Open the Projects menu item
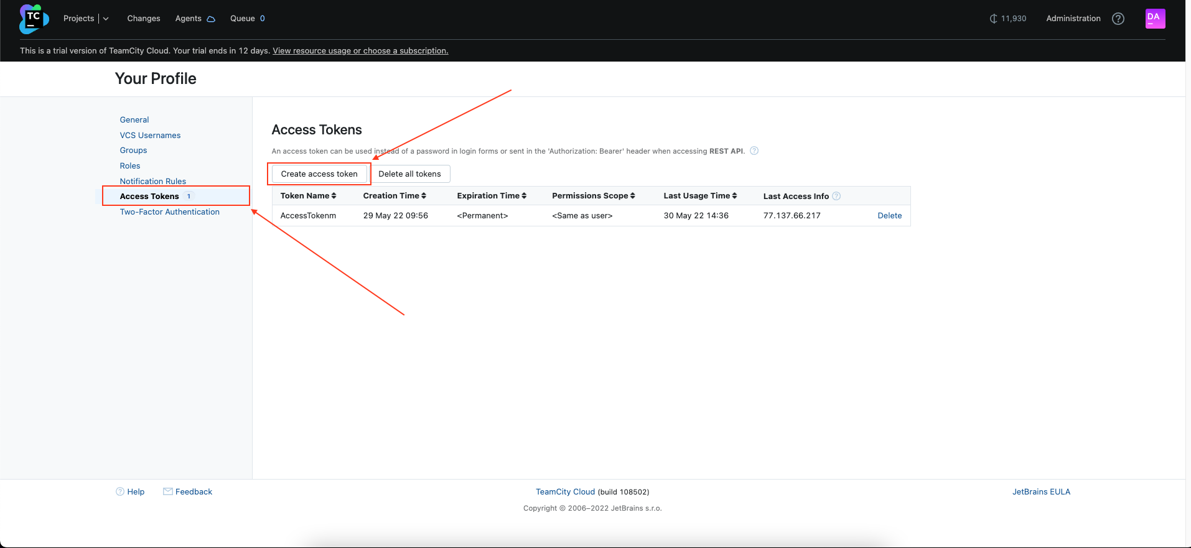The width and height of the screenshot is (1191, 548). 78,19
